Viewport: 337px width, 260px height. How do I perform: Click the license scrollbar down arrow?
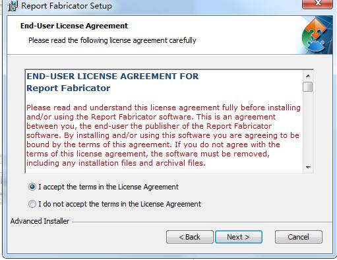tap(308, 168)
